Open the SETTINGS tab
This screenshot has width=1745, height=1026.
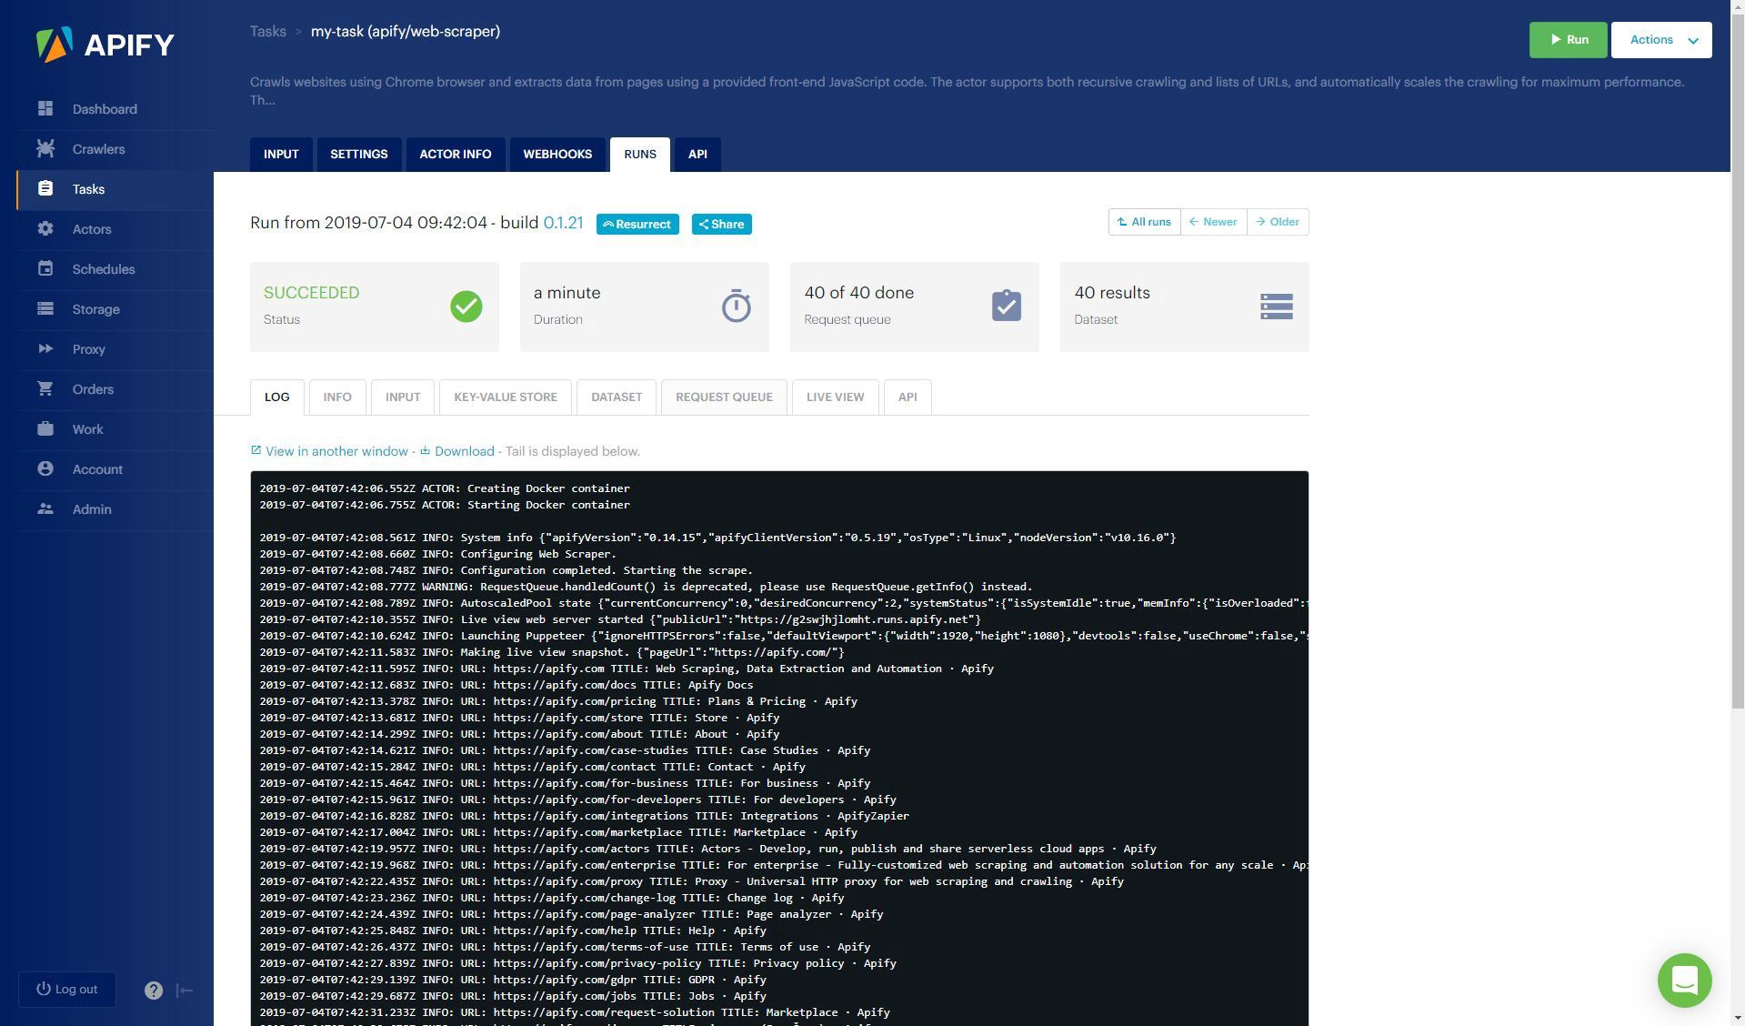pyautogui.click(x=359, y=155)
